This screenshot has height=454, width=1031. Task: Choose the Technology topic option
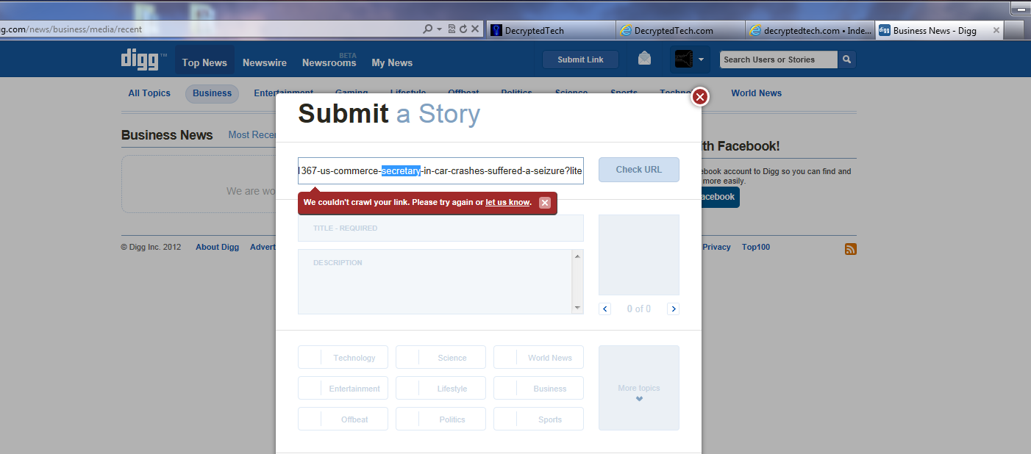[343, 358]
